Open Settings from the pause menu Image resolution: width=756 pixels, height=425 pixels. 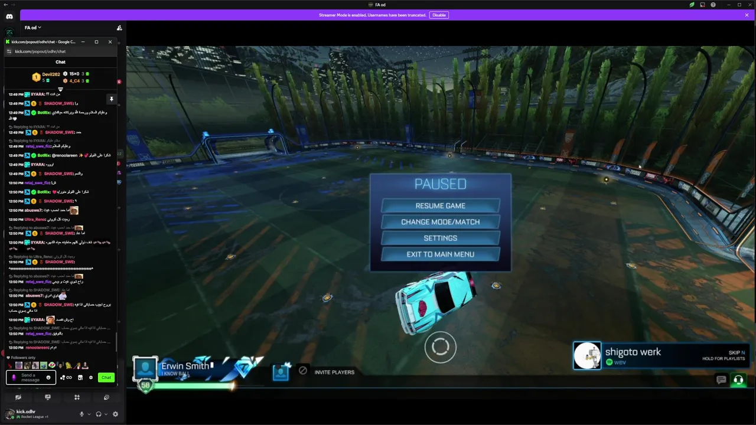point(440,238)
